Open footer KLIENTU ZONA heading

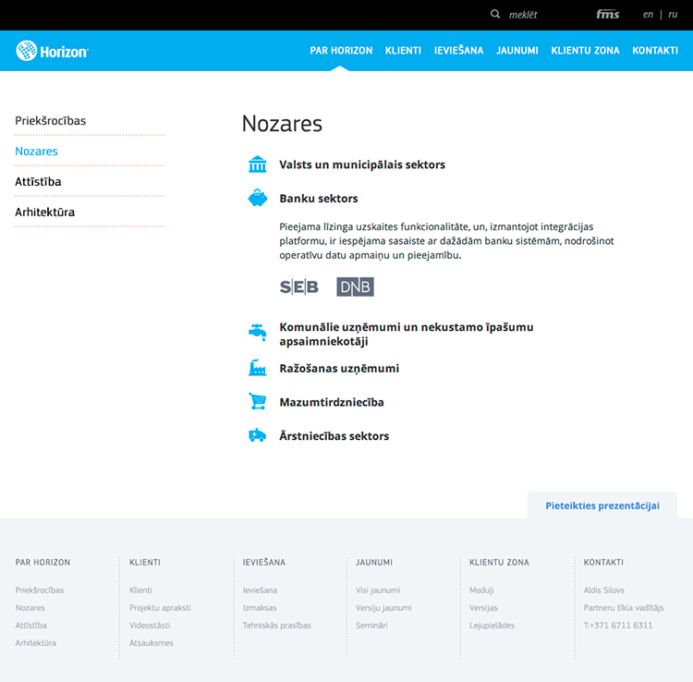coord(499,562)
